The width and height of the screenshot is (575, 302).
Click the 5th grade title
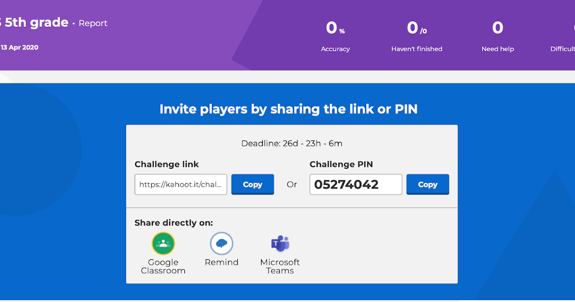coord(34,22)
